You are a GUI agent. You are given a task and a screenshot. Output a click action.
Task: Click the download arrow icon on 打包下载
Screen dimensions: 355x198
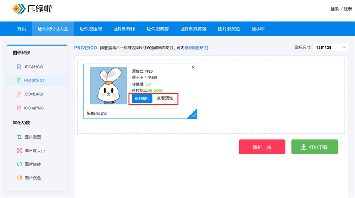point(304,147)
